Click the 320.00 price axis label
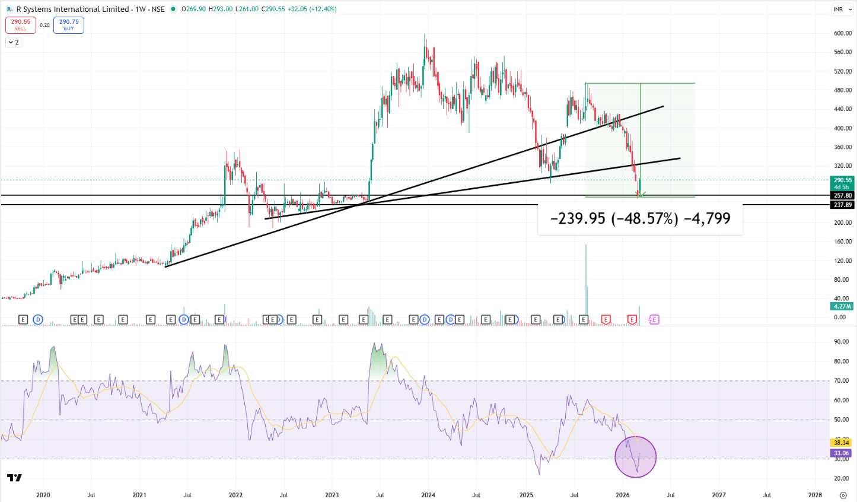The image size is (857, 502). [843, 166]
